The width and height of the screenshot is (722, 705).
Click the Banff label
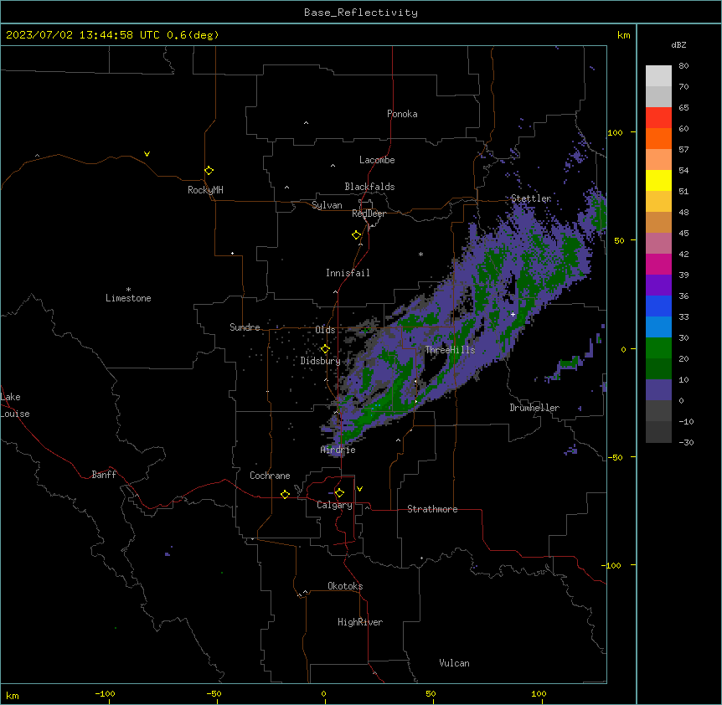104,475
